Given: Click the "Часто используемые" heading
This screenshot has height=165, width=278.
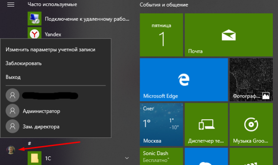Looking at the screenshot, I should (x=52, y=4).
